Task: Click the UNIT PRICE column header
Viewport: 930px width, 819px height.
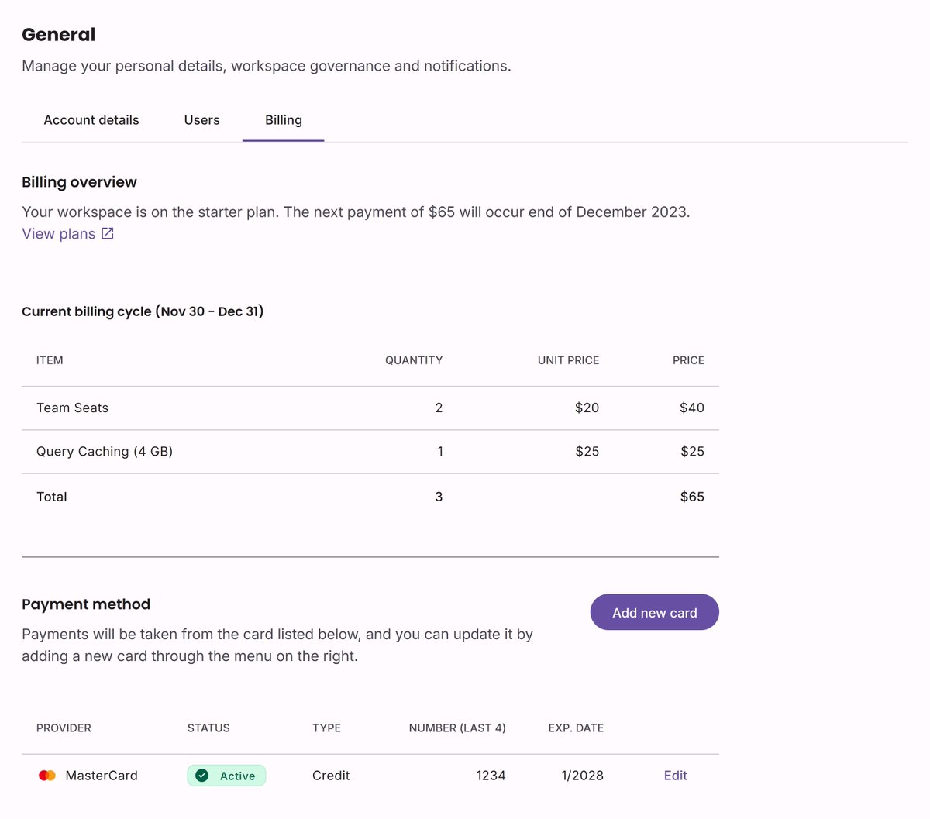Action: pos(568,360)
